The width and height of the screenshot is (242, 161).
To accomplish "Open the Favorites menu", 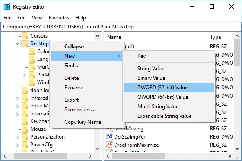I will (59, 18).
